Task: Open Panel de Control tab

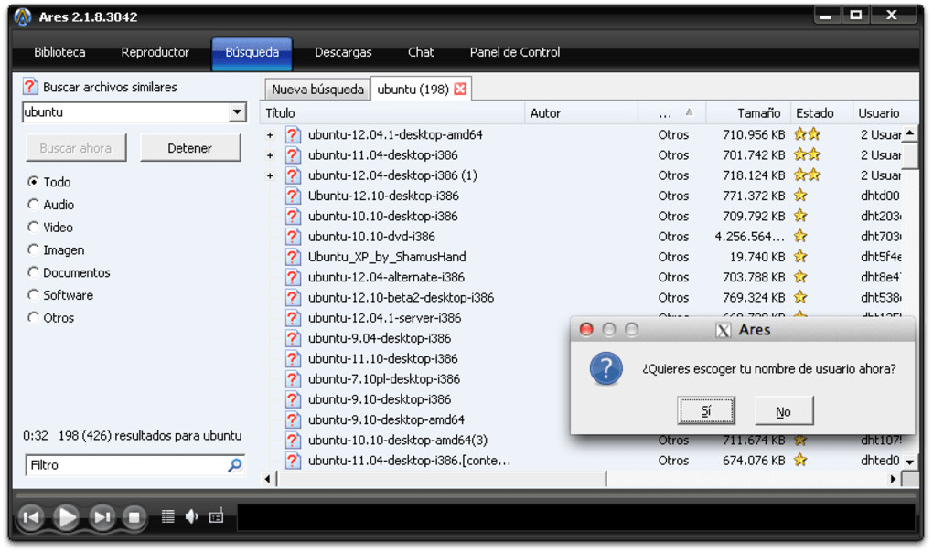Action: [515, 52]
